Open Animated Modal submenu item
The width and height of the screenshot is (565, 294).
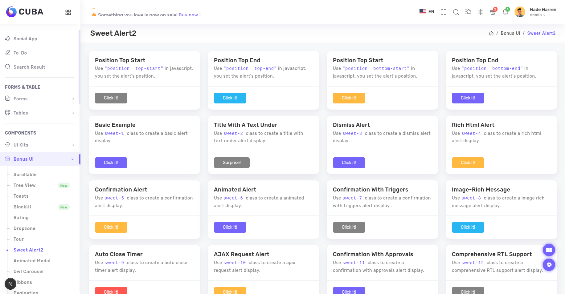[x=32, y=261]
